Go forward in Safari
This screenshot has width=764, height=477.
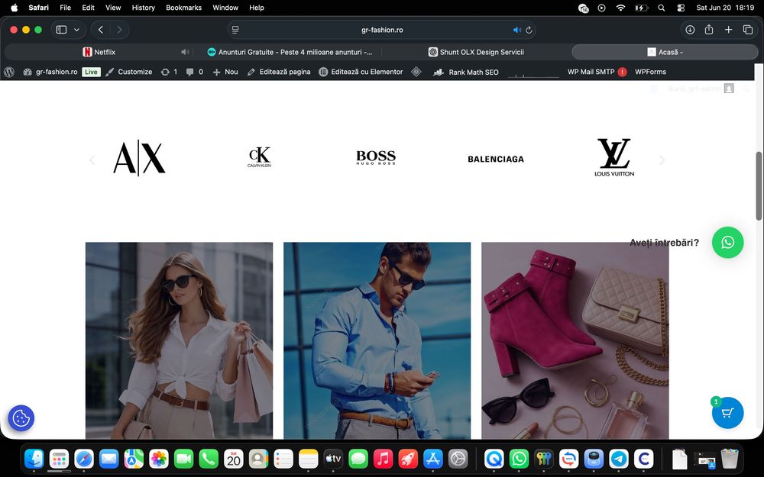pyautogui.click(x=119, y=30)
